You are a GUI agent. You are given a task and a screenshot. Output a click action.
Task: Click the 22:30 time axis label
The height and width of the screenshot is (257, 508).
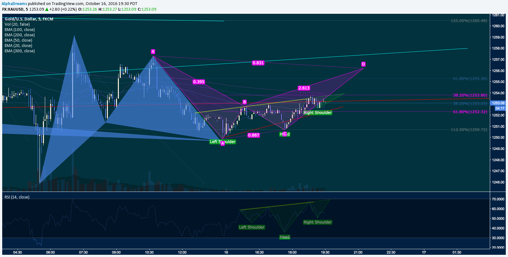pyautogui.click(x=391, y=252)
